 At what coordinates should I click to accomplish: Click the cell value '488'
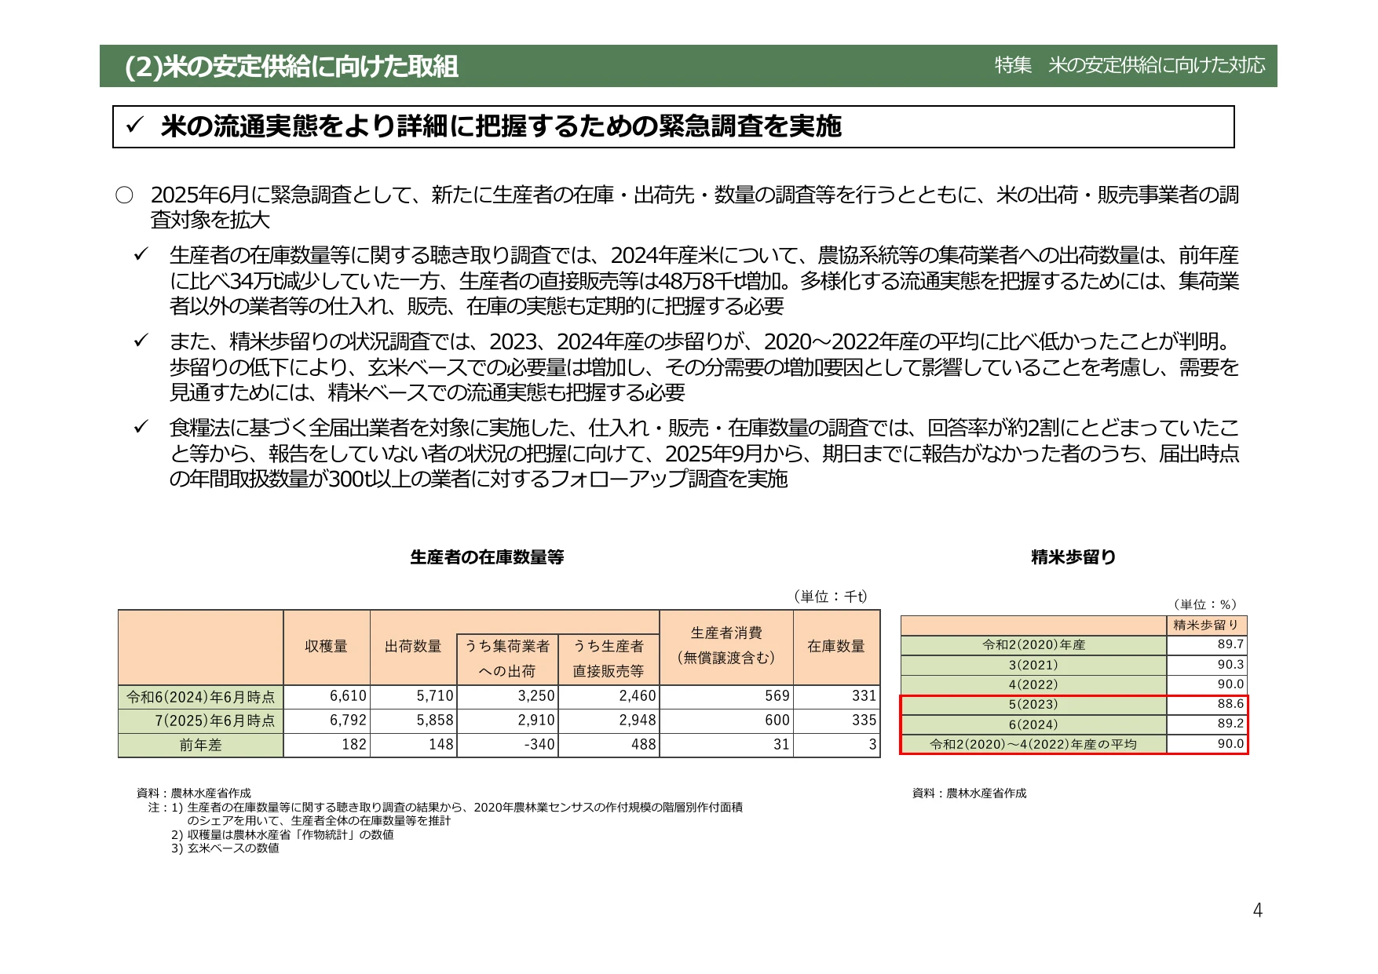click(644, 745)
